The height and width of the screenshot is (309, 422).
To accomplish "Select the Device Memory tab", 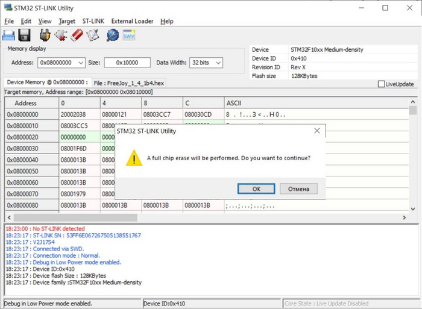I will coord(47,83).
